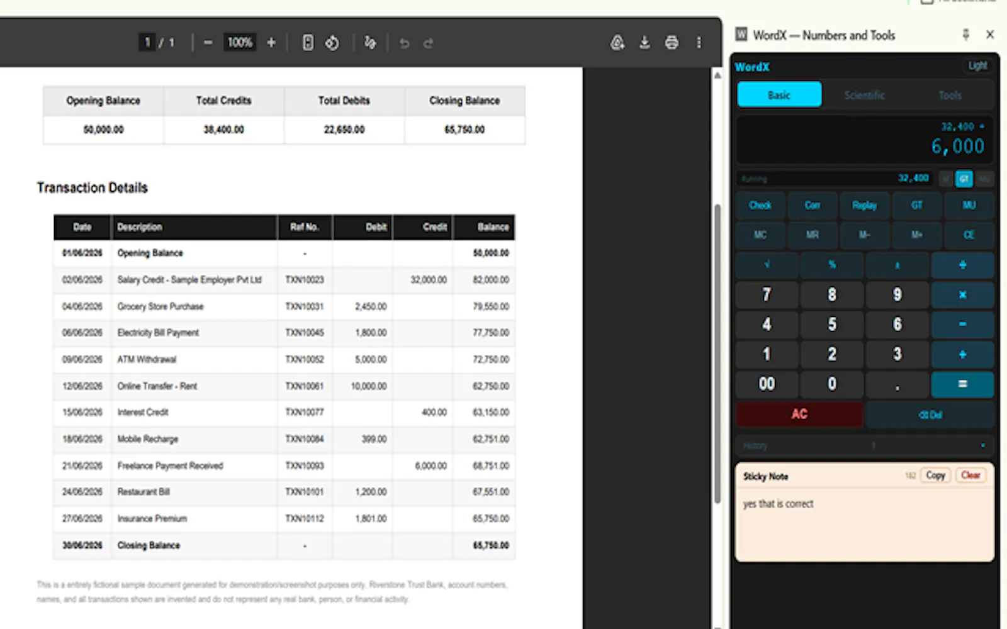Undo last PDF annotation
The image size is (1007, 629).
(404, 43)
